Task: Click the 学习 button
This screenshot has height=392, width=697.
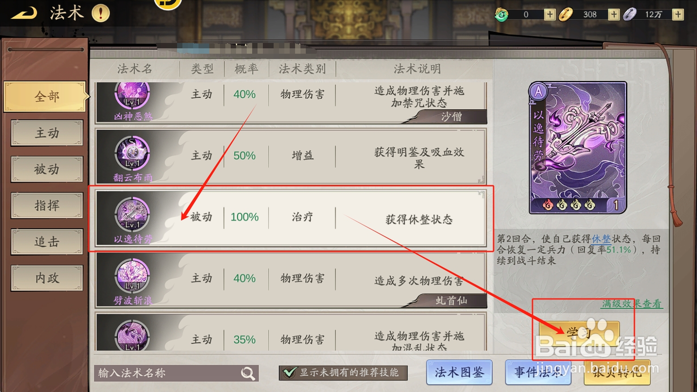Action: (x=579, y=332)
